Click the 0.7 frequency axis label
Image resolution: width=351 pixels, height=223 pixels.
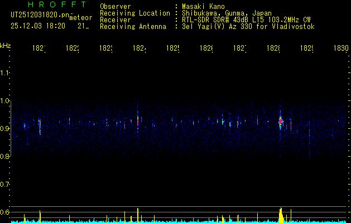(5, 185)
